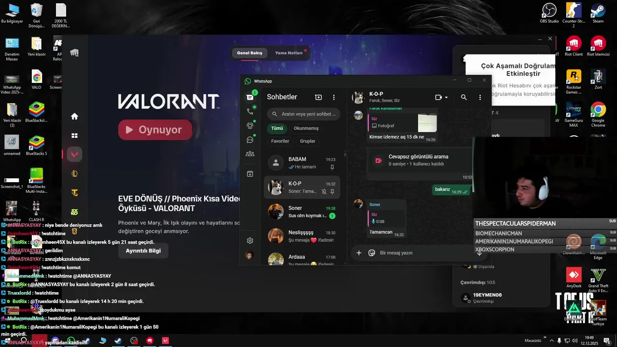
Task: Open Sohbetler three-dot menu
Action: pyautogui.click(x=334, y=97)
